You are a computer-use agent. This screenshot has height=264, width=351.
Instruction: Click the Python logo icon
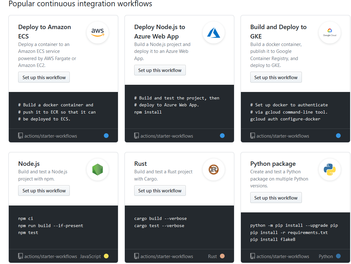coord(330,169)
